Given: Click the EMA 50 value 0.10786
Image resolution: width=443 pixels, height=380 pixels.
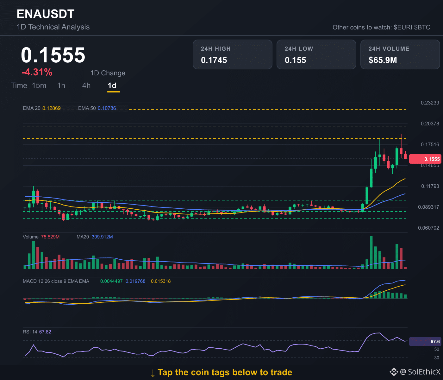Looking at the screenshot, I should coord(107,108).
